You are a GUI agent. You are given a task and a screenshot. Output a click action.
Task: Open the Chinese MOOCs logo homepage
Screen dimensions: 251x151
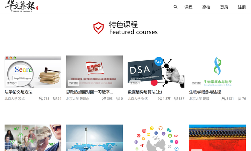(x=22, y=6)
